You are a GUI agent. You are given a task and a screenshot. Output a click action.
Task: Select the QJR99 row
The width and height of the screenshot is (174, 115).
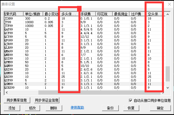tap(85, 44)
